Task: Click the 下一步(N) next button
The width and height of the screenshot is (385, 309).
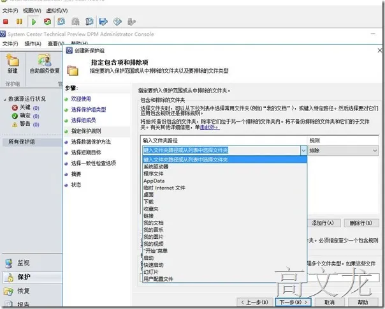Action: point(293,302)
